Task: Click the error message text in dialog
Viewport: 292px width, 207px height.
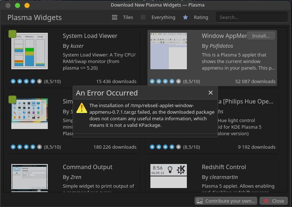Action: tap(152, 115)
